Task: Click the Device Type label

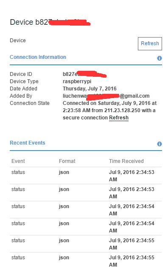Action: 24,81
